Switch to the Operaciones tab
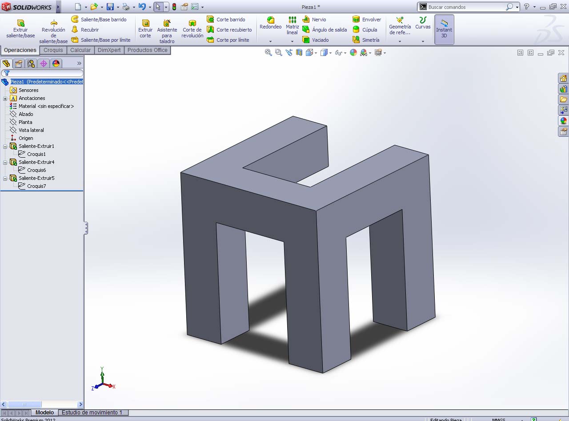This screenshot has width=569, height=421. click(20, 50)
